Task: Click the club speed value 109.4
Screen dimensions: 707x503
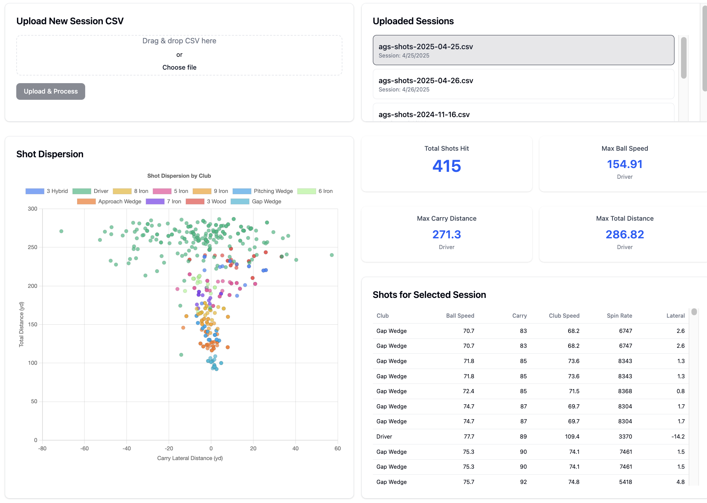Action: 572,436
